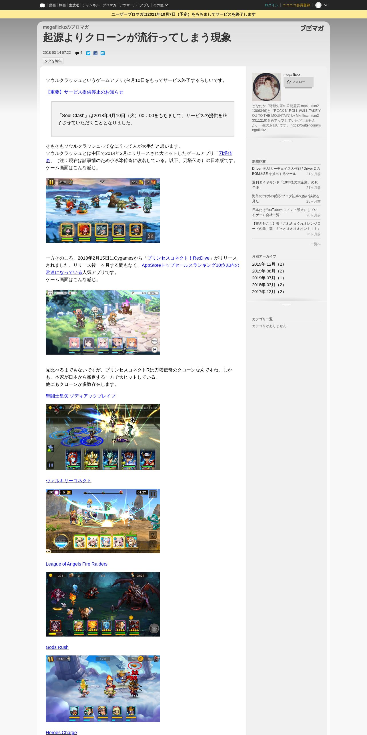Click megaflickz username in sidebar
367x735 pixels.
(x=292, y=75)
